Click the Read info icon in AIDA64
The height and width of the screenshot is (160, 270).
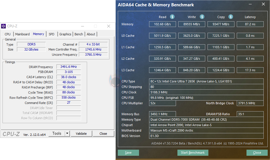pos(172,17)
